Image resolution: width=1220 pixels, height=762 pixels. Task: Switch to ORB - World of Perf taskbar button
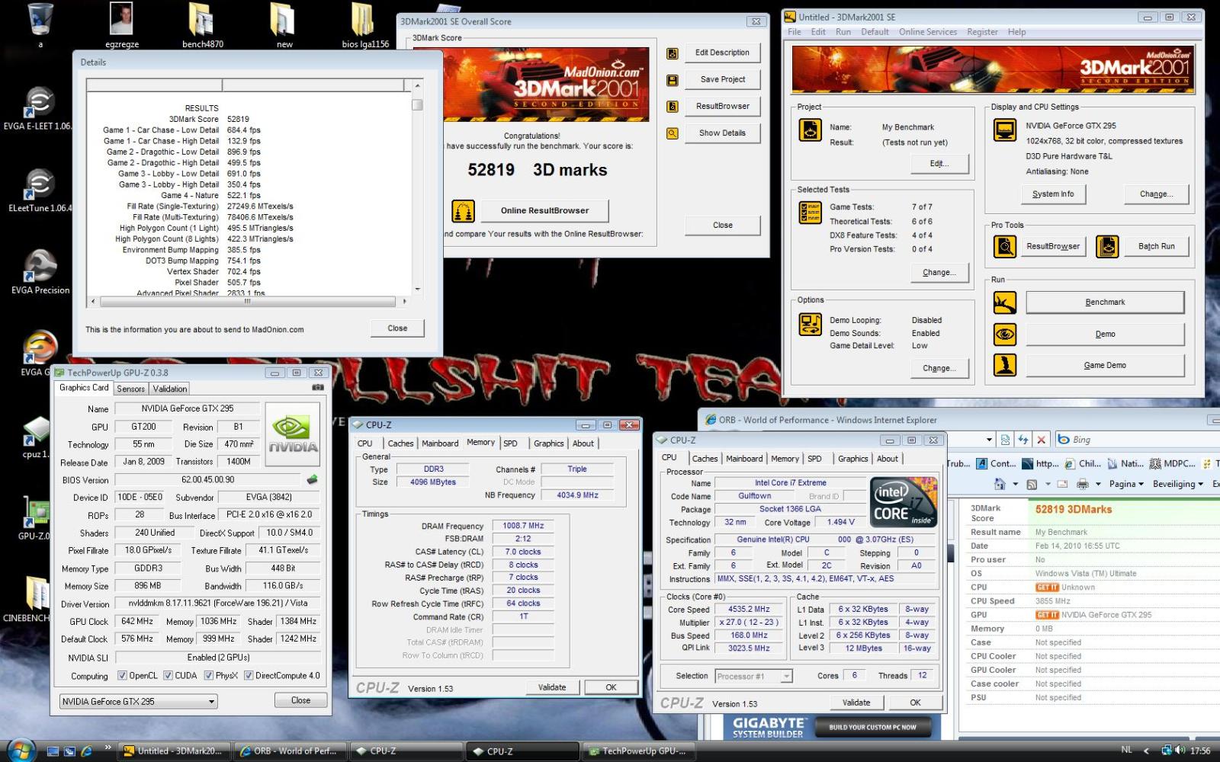(x=291, y=751)
